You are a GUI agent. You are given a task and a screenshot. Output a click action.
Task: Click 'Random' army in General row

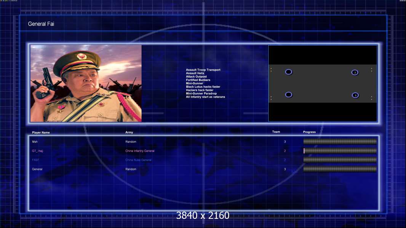coord(131,169)
